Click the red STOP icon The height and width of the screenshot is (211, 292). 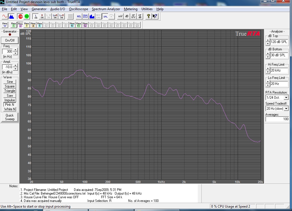[20, 16]
